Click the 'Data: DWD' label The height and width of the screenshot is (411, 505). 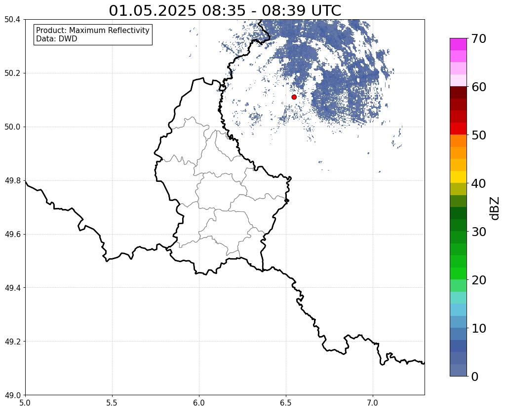click(x=57, y=39)
